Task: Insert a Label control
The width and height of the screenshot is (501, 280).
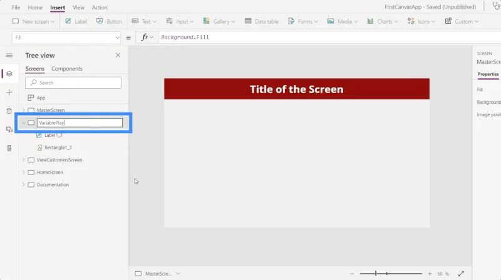Action: click(x=76, y=21)
